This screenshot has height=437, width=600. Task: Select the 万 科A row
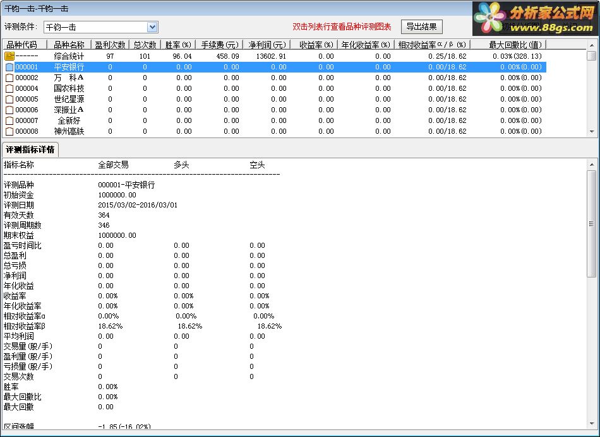(x=274, y=78)
